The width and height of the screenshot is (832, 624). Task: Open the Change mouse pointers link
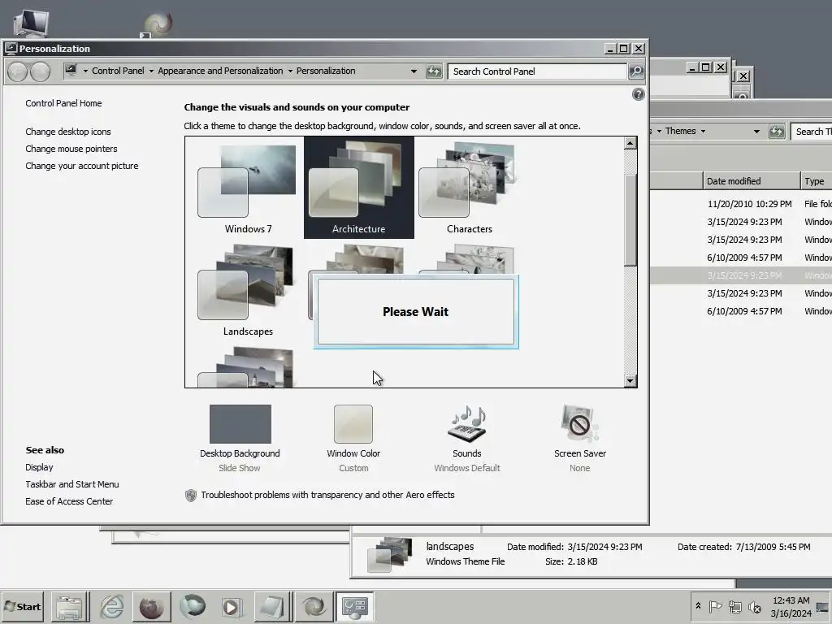click(x=71, y=149)
